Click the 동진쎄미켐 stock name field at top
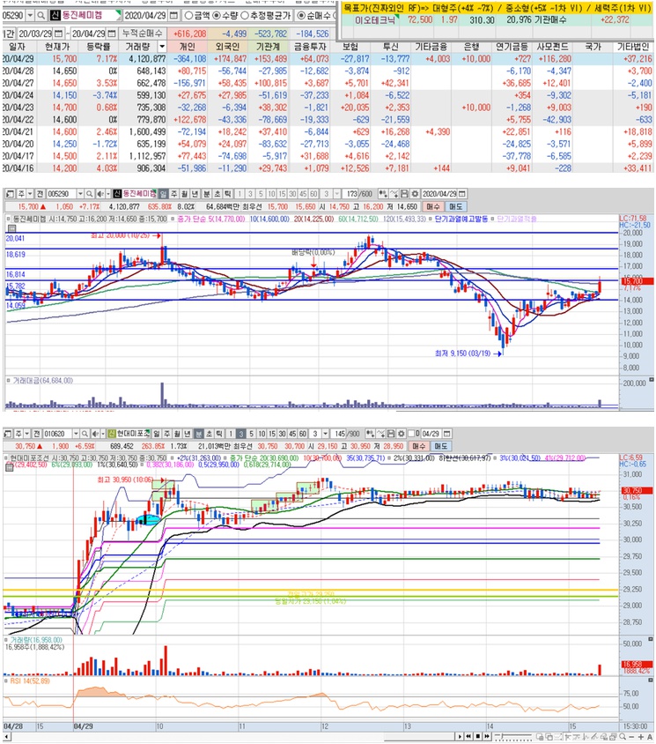 coord(85,16)
